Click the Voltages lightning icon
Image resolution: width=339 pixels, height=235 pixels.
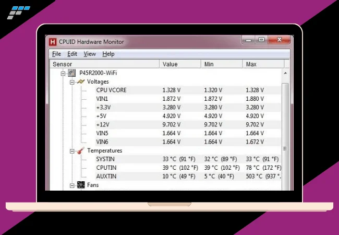tap(81, 81)
